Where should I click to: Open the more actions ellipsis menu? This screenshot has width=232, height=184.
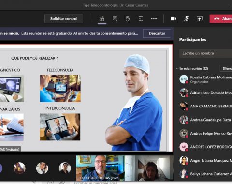click(x=154, y=19)
